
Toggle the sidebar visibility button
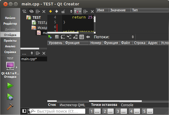tap(24, 111)
